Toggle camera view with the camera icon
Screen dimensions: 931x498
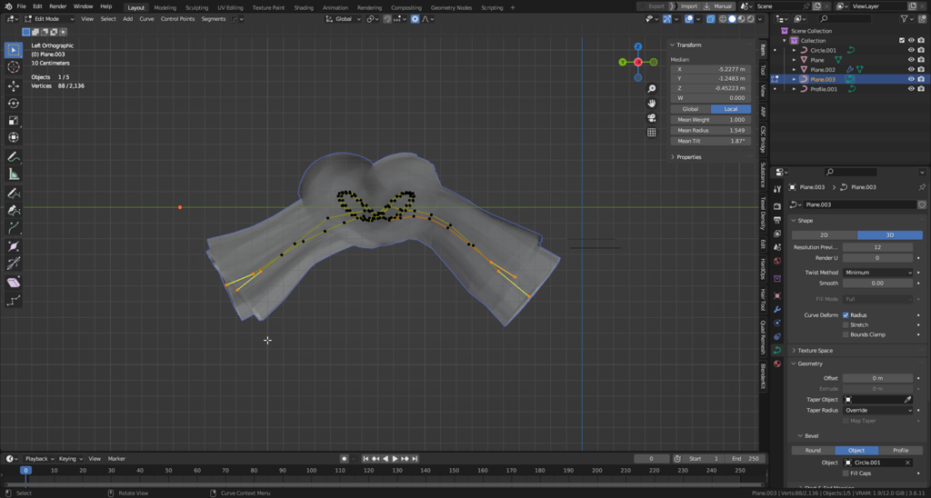652,118
